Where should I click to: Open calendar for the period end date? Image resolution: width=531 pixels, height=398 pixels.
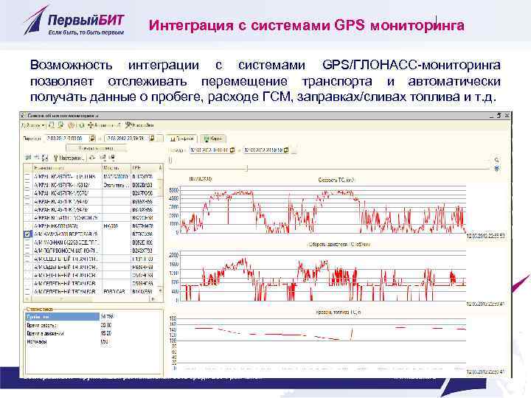click(x=152, y=139)
